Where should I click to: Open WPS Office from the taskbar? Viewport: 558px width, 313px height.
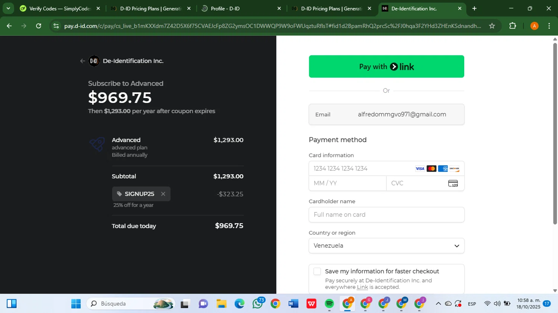click(x=311, y=304)
